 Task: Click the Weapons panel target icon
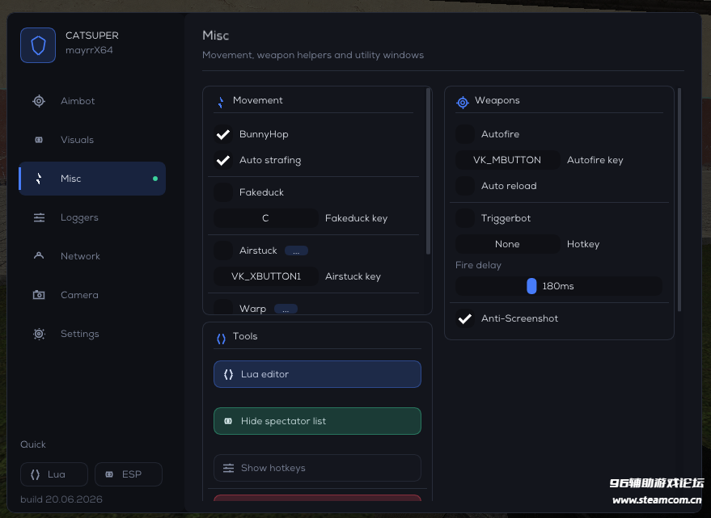tap(463, 103)
